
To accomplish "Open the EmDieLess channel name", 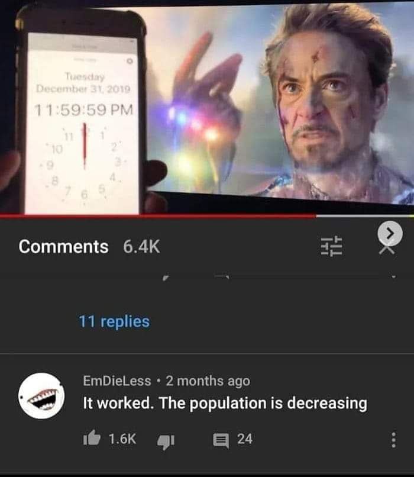I will (x=117, y=381).
